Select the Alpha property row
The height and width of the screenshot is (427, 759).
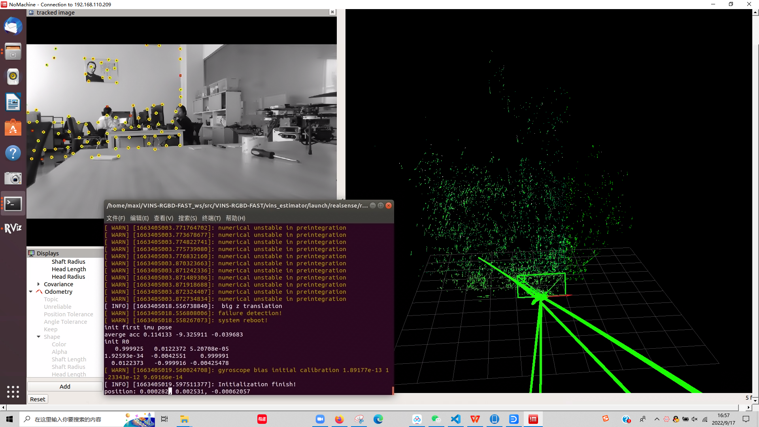[x=59, y=352]
